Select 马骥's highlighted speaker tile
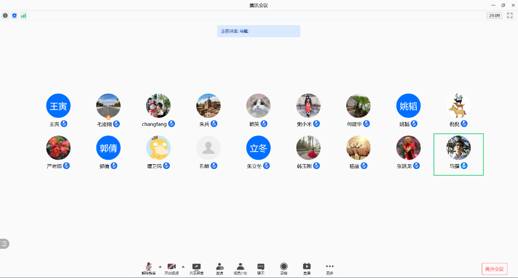Screen dimensions: 518x278 pyautogui.click(x=458, y=154)
